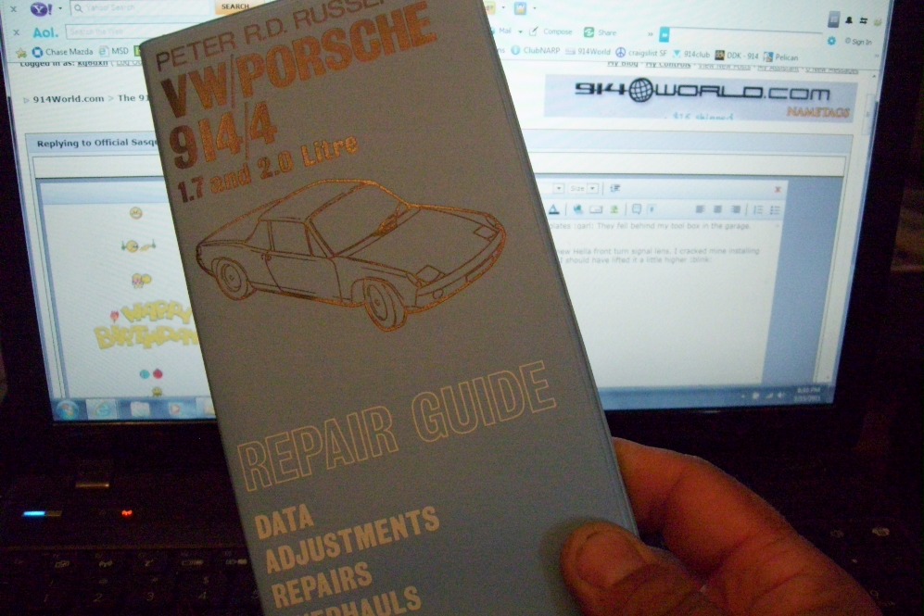Insert the top smiley from the emoticon panel

pyautogui.click(x=135, y=213)
